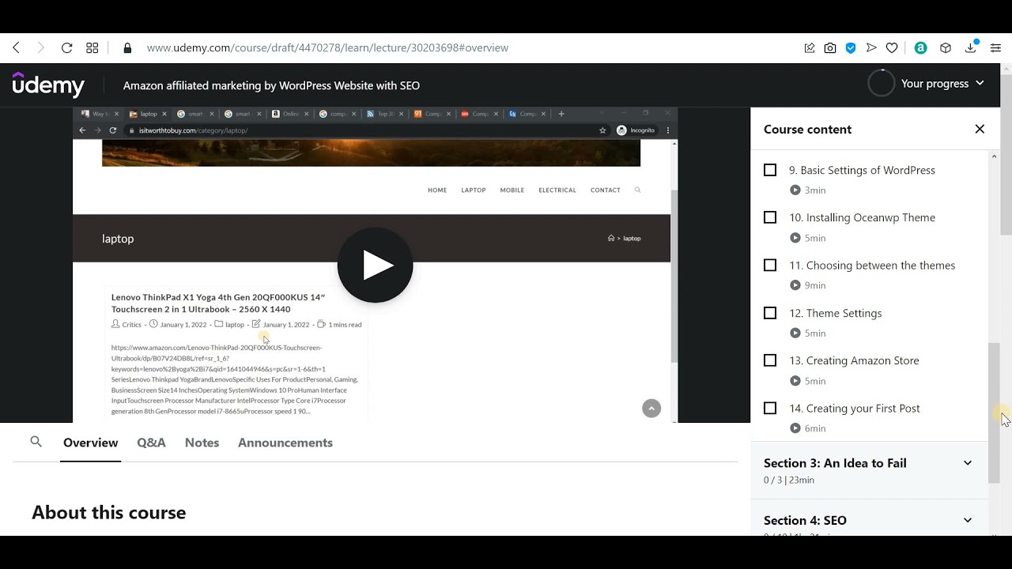Screen dimensions: 1012x569
Task: Click the Udemy logo
Action: [48, 85]
